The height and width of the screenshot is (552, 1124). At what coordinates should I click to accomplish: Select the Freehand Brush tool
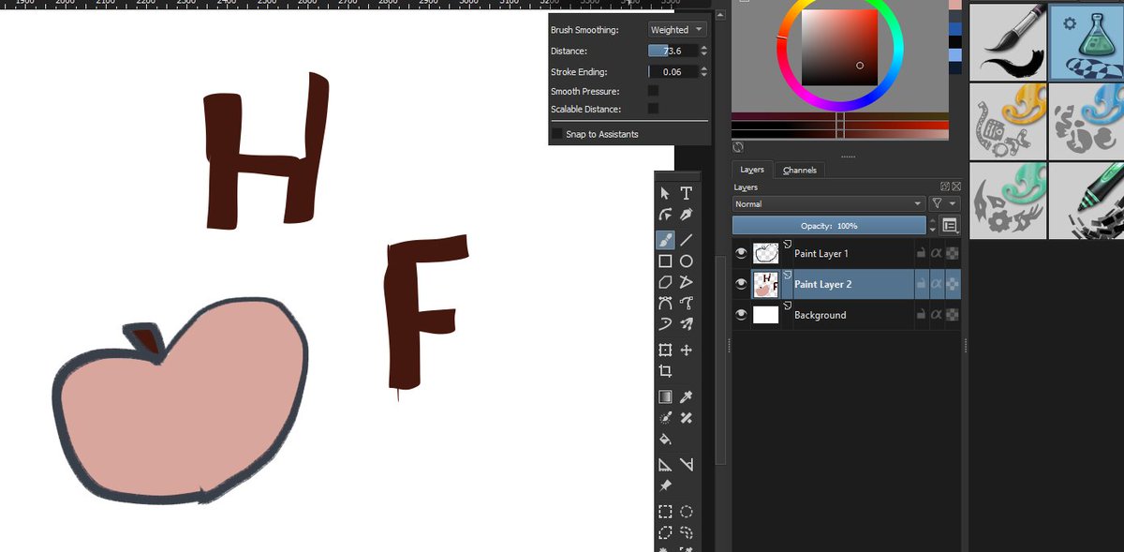pyautogui.click(x=665, y=240)
